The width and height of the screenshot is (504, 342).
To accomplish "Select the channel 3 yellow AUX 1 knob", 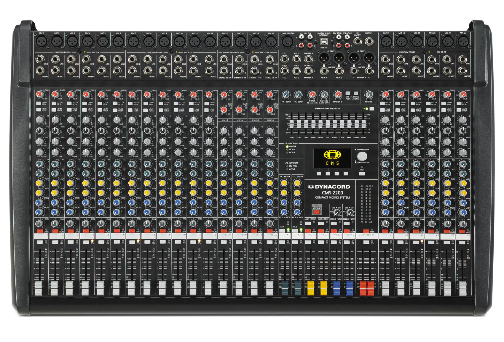I will [x=70, y=183].
